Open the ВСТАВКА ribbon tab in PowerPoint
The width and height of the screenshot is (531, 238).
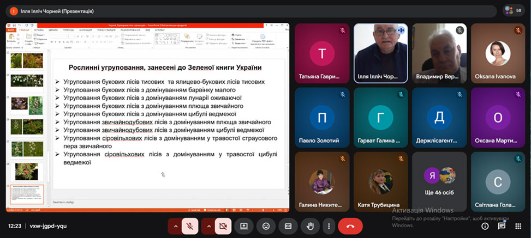(39, 30)
